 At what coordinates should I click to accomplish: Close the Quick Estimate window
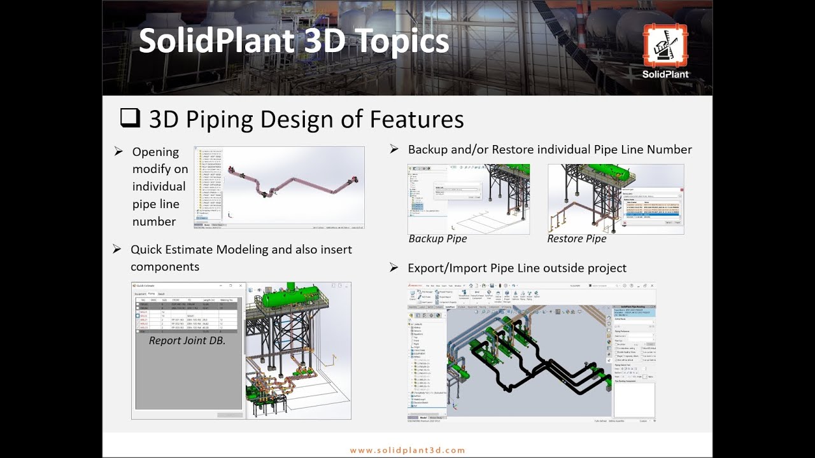click(240, 286)
